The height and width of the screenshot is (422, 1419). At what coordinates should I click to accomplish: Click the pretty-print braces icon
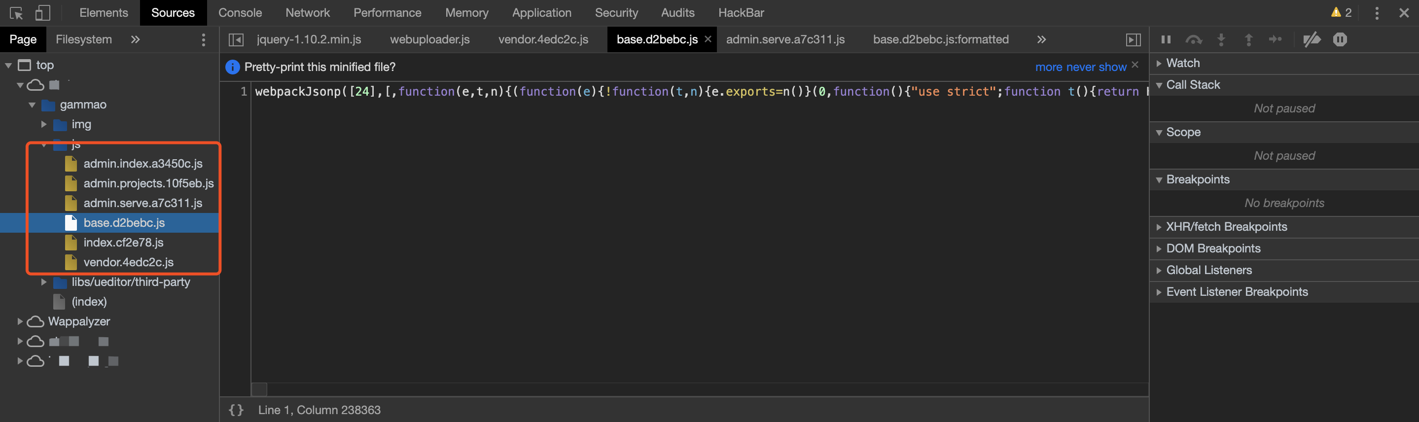coord(236,410)
